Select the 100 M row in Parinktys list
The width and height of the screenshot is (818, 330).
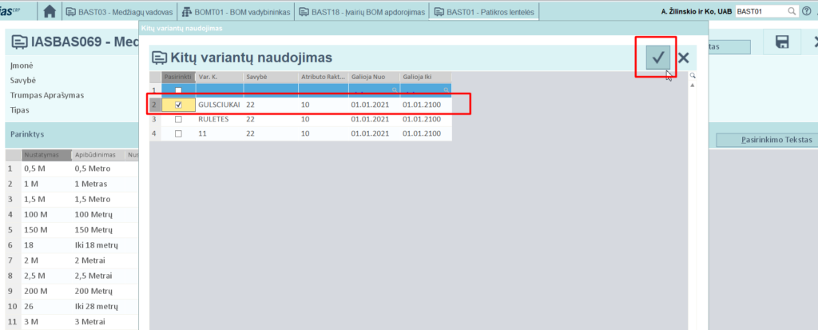[x=35, y=214]
